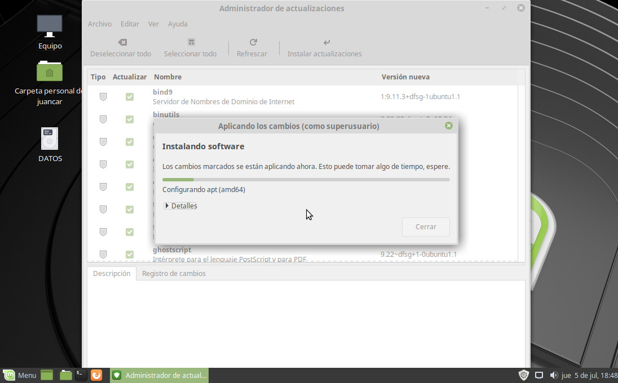This screenshot has width=618, height=383.
Task: Click the Deseleccionar todo toolbar icon
Action: [x=122, y=43]
